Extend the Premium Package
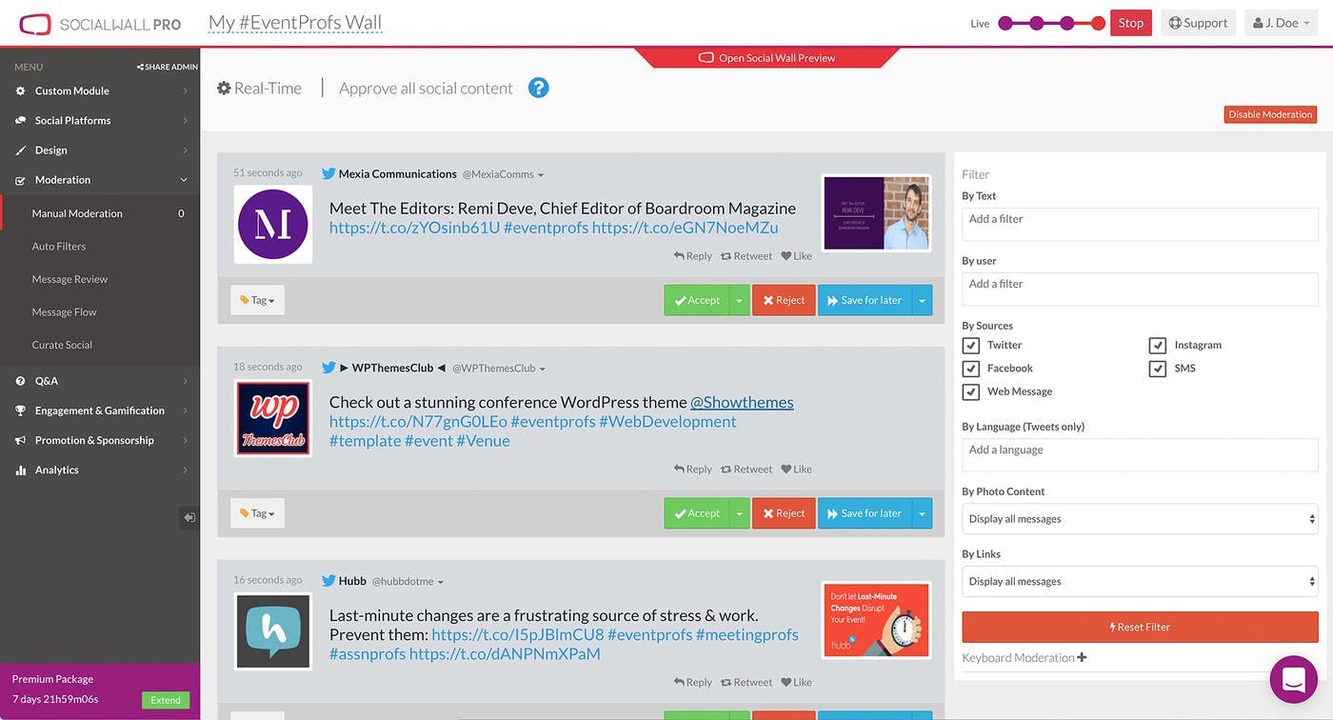 click(x=166, y=700)
